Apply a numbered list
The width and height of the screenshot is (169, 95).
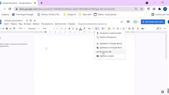[x=124, y=28]
